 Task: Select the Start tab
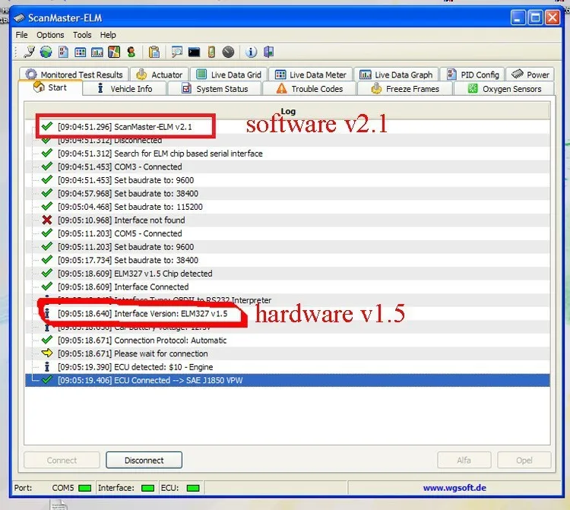pyautogui.click(x=50, y=88)
